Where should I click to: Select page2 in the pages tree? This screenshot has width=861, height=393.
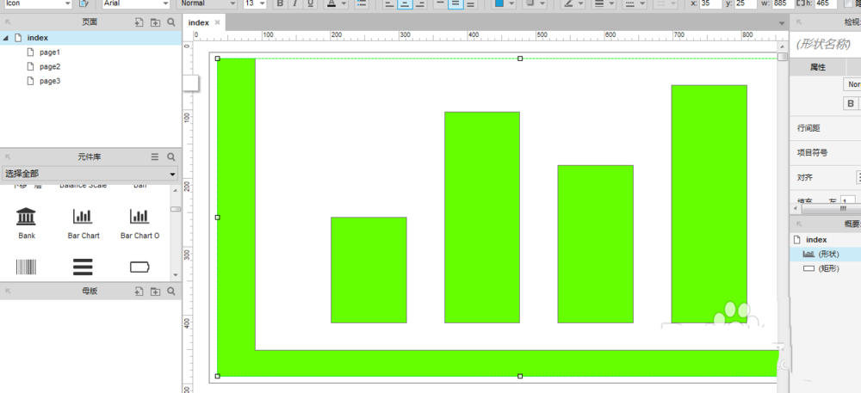[x=49, y=67]
